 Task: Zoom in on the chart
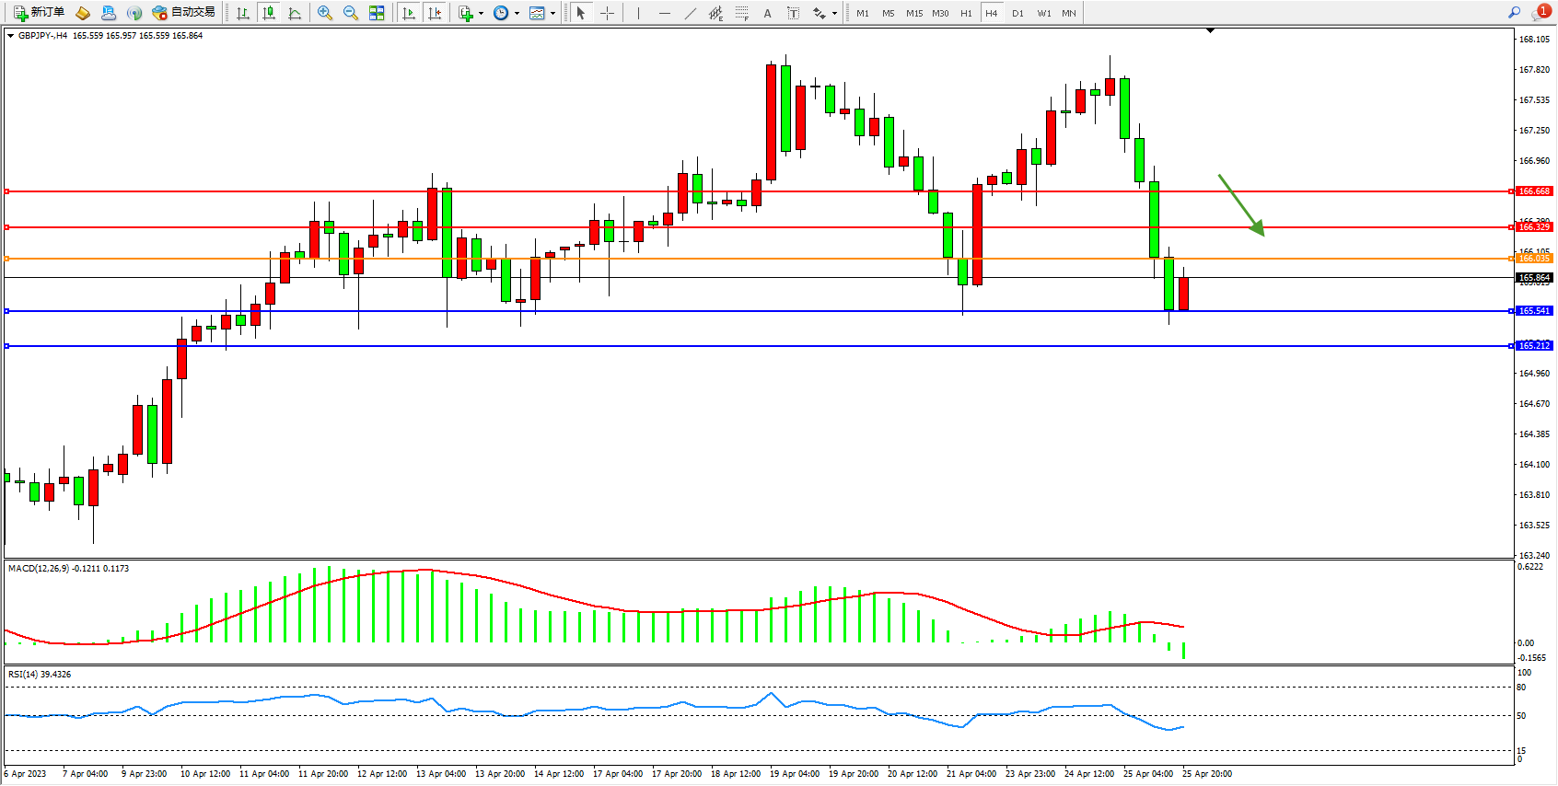point(324,13)
